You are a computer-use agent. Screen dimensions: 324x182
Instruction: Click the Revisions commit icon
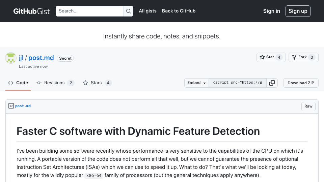[38, 83]
